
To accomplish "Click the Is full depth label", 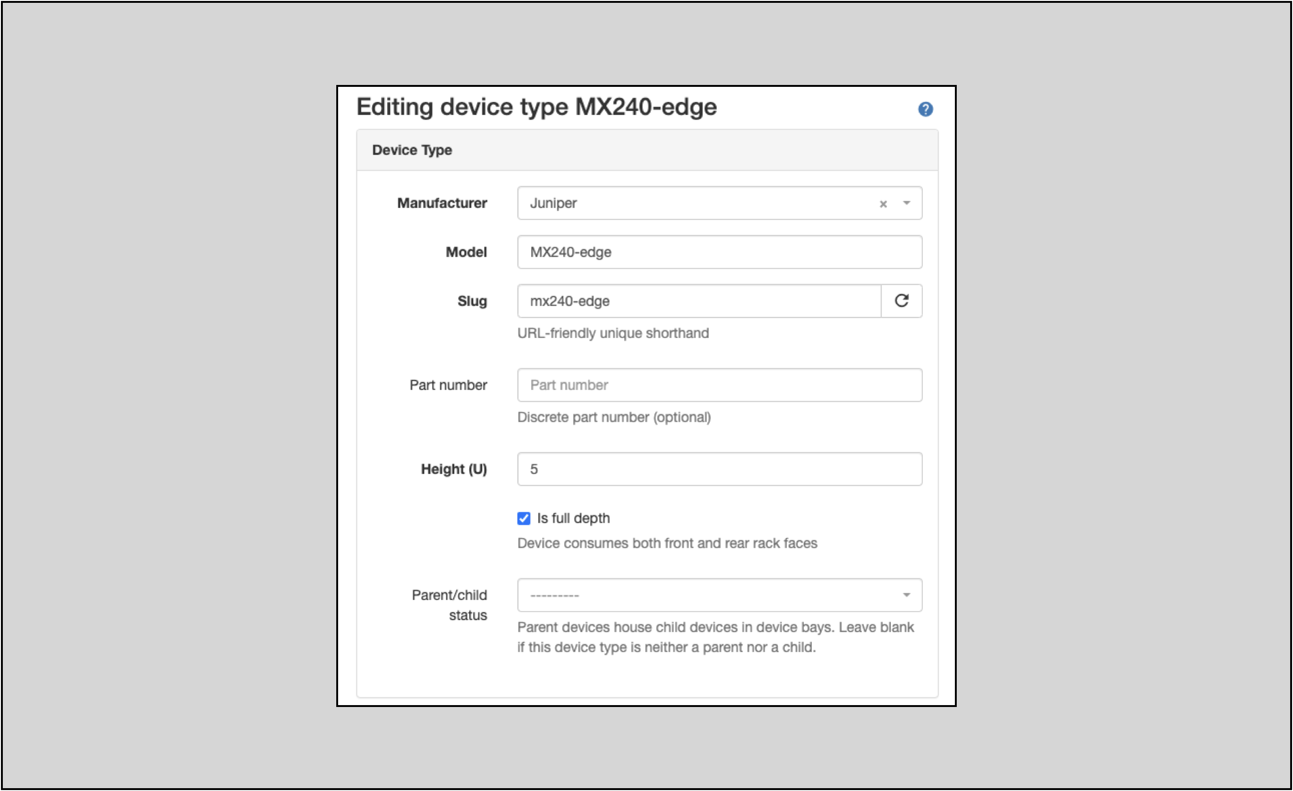I will pos(573,518).
